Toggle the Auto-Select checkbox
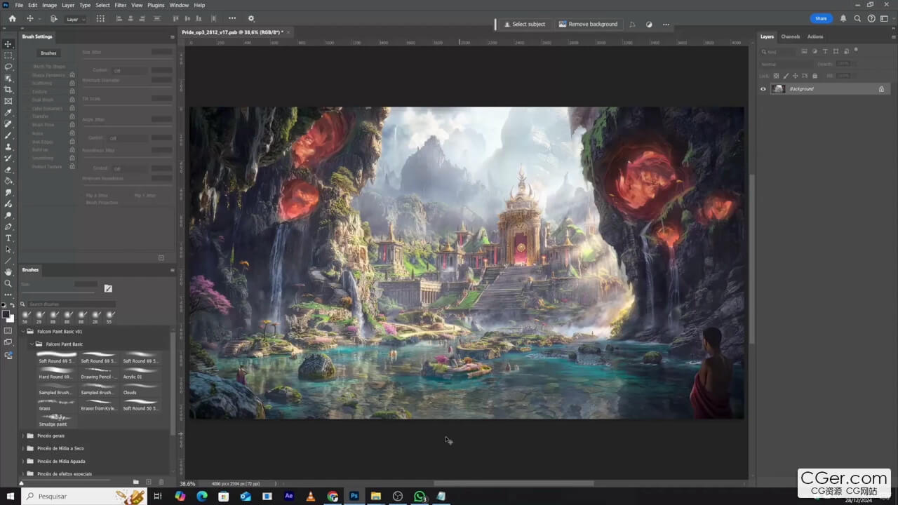Screen dimensions: 898x505 54,19
